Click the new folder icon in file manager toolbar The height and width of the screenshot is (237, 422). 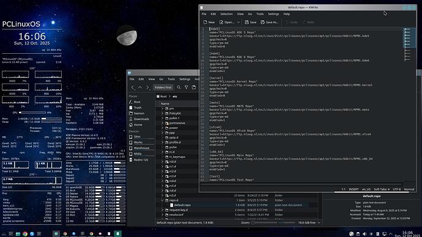(x=194, y=87)
